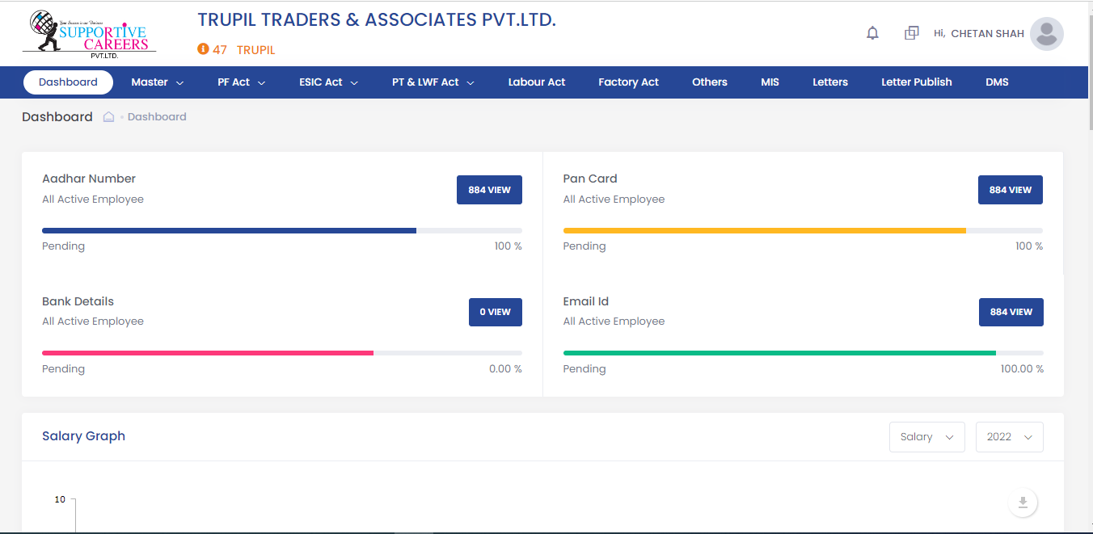Open the DMS menu
The image size is (1093, 534).
997,82
